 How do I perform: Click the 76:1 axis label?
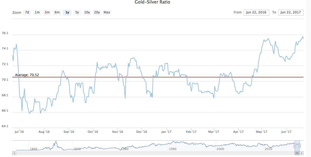[x=5, y=33]
